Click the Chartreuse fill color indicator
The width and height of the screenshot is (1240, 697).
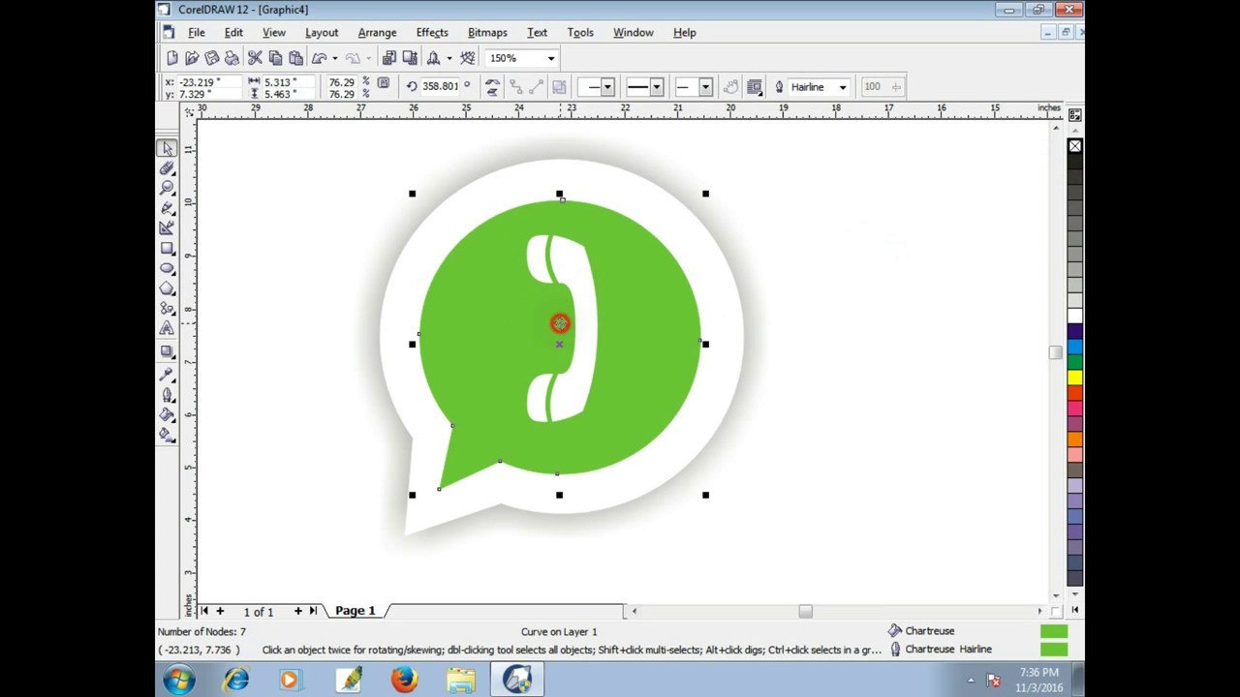(1053, 631)
